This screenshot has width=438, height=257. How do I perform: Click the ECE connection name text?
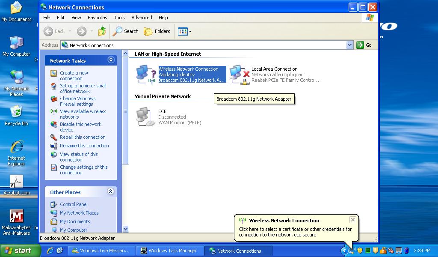pos(162,111)
